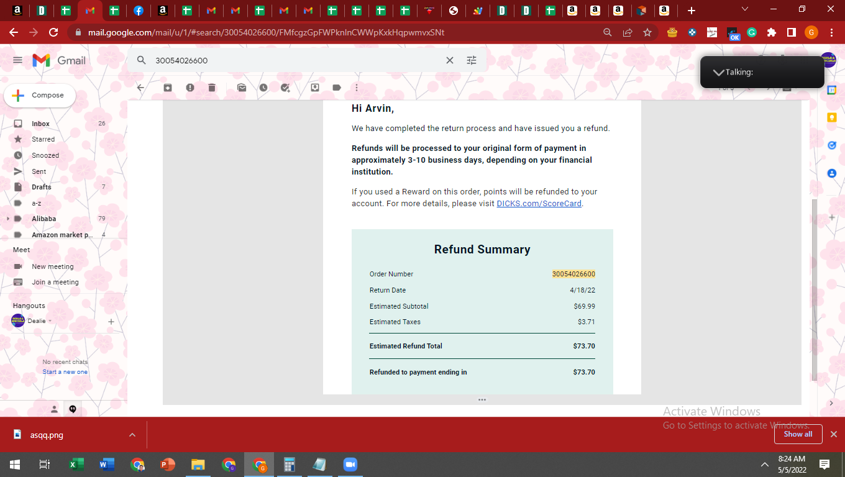This screenshot has width=845, height=477.
Task: Close the downloads bar
Action: pos(834,434)
